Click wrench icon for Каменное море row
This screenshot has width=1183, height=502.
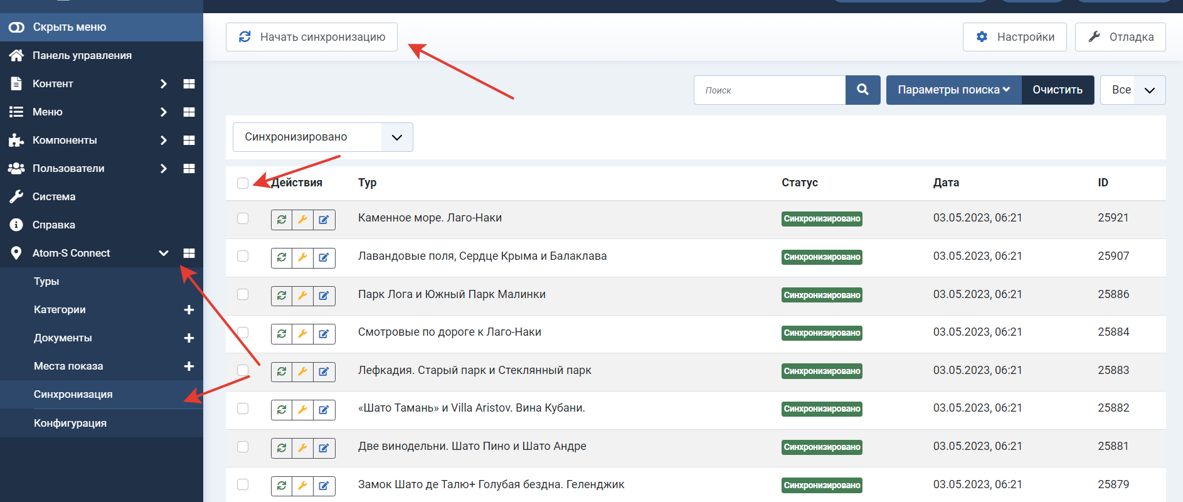coord(302,220)
